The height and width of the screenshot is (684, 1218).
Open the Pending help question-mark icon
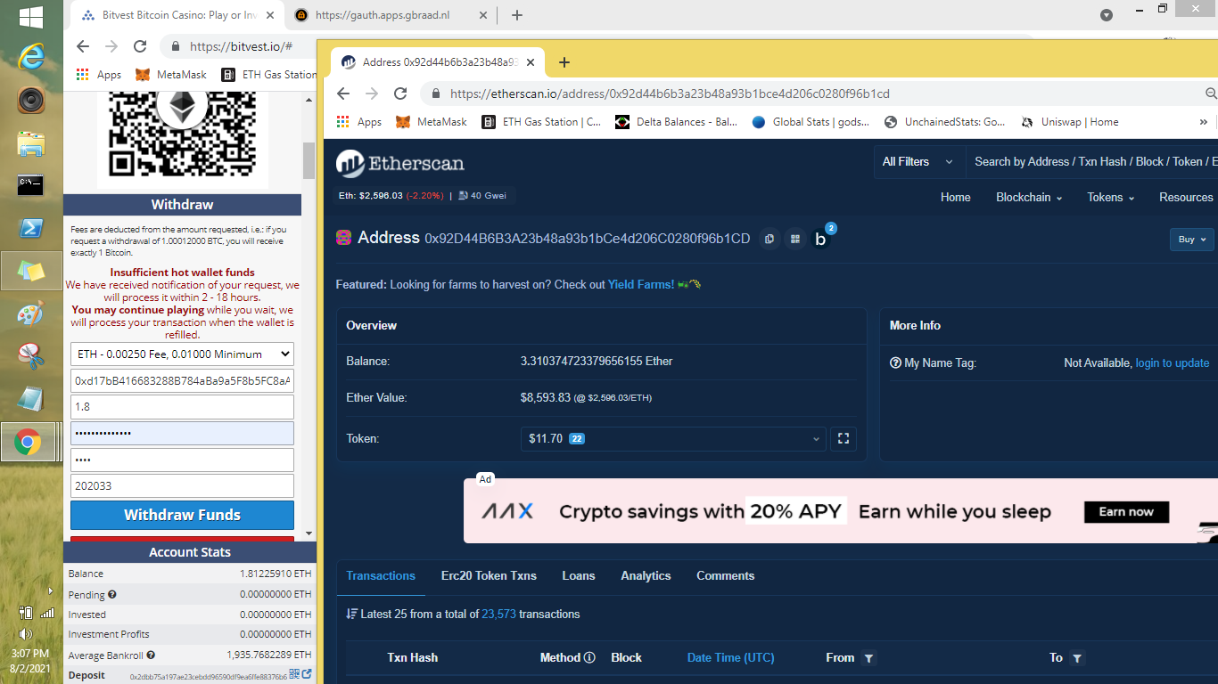112,595
